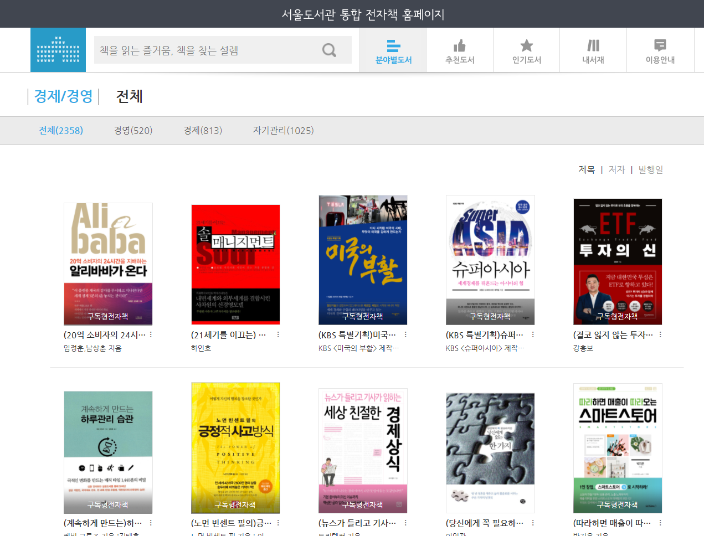Click title (21세기를 이끄는) …
The height and width of the screenshot is (536, 704).
tap(229, 335)
